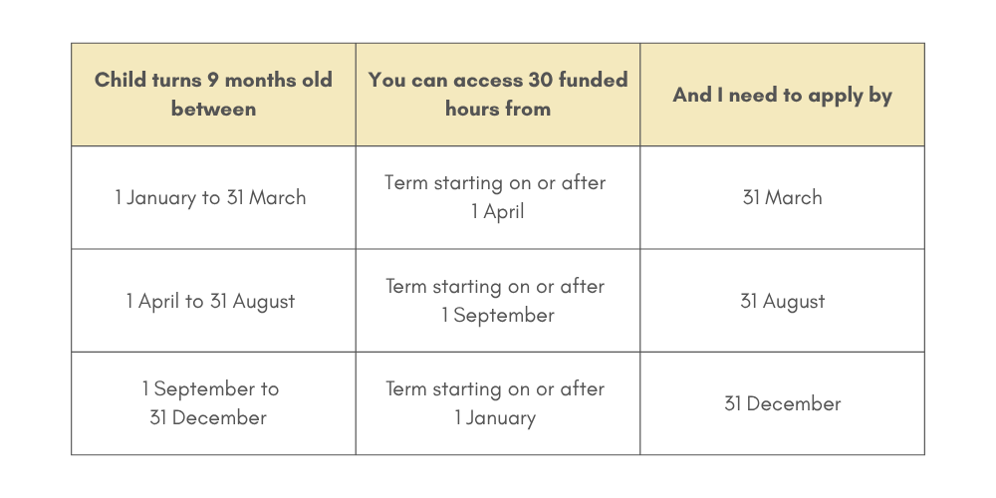This screenshot has height=498, width=996.
Task: Click '1 September to' text in first column
Action: (210, 388)
